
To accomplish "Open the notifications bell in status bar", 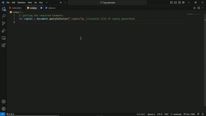I will [202, 114].
